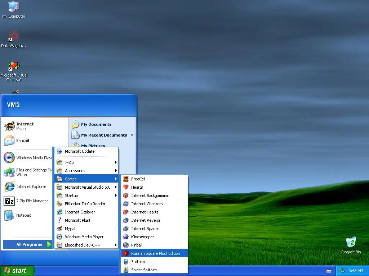Expand Bloodshed Dev-C++ submenu arrow
The image size is (369, 276).
coord(116,245)
